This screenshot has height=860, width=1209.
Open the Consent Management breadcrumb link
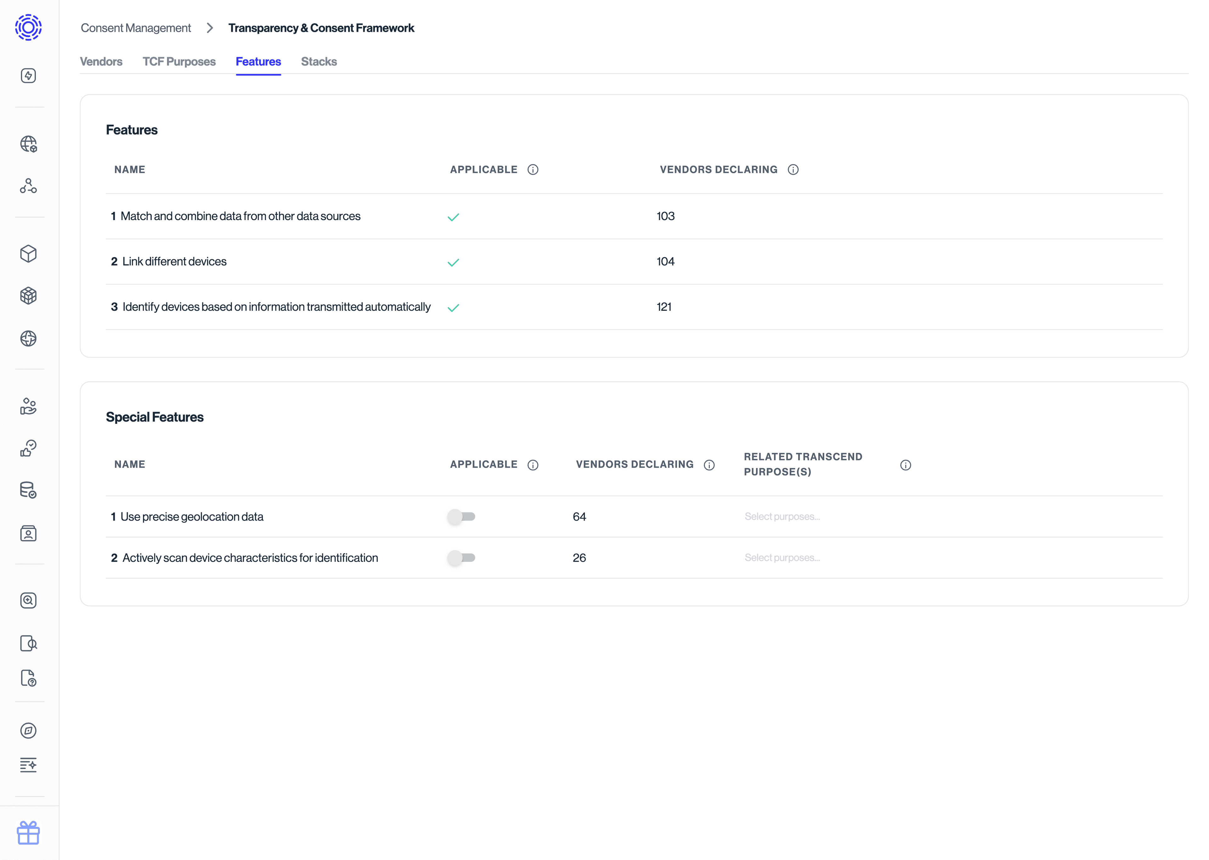pos(135,27)
